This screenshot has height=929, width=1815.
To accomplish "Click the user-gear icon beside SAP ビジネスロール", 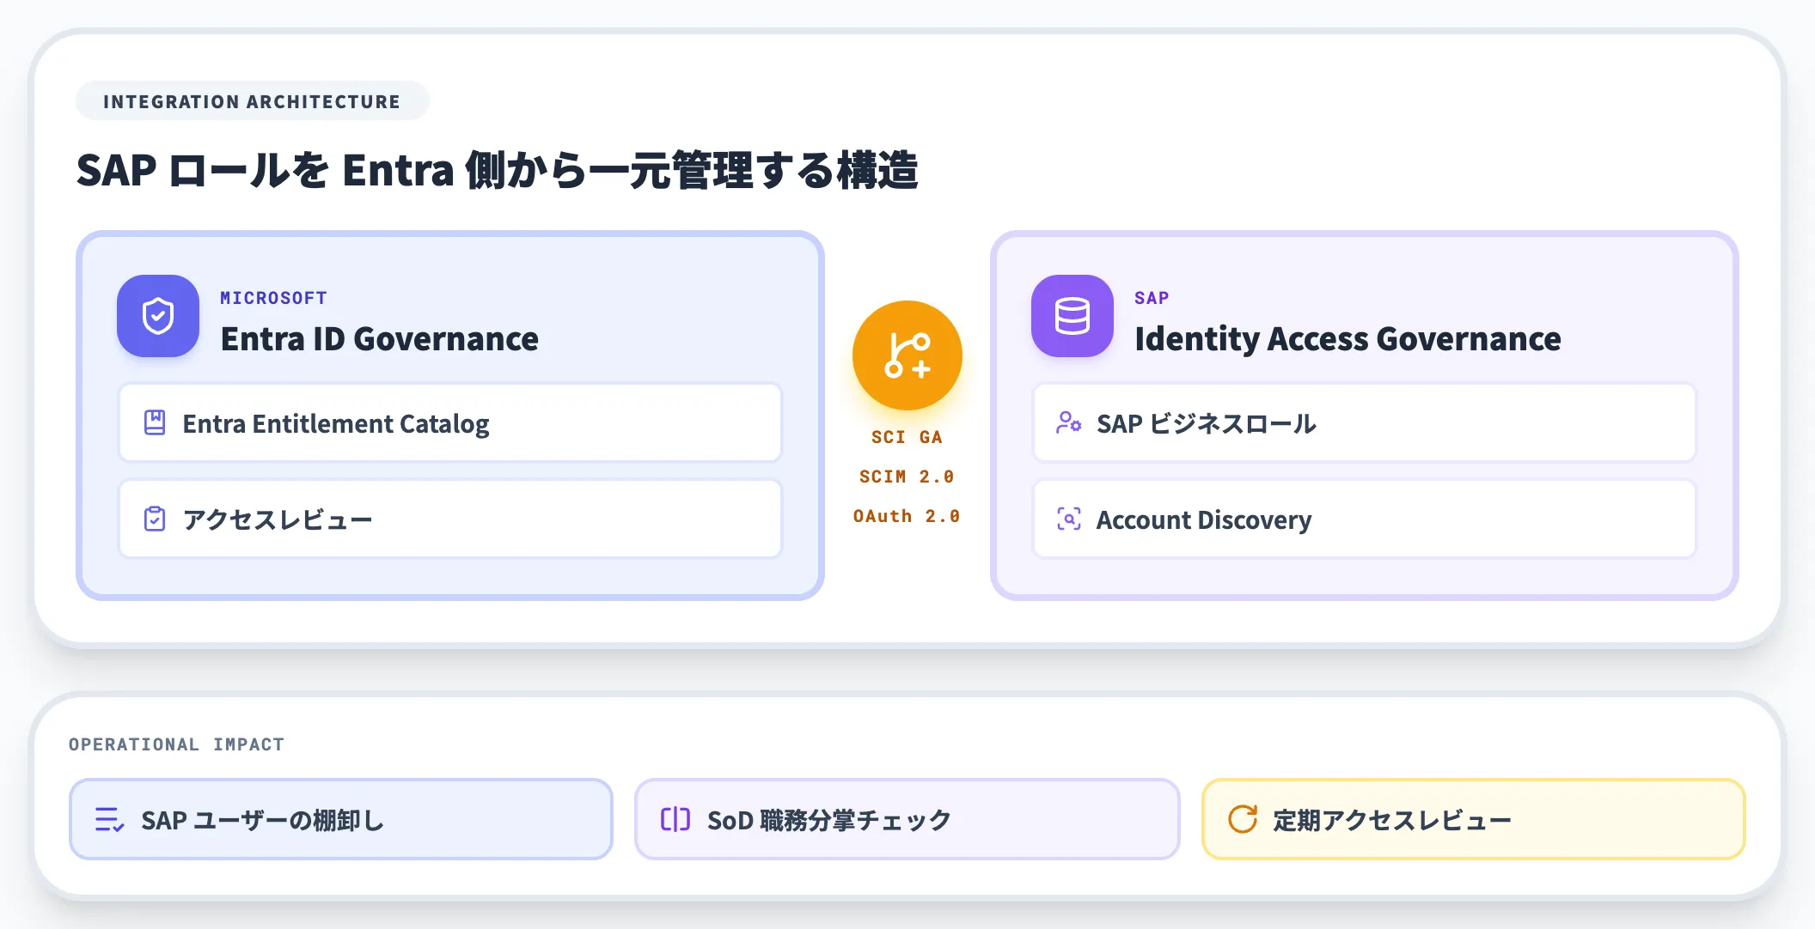I will 1069,422.
